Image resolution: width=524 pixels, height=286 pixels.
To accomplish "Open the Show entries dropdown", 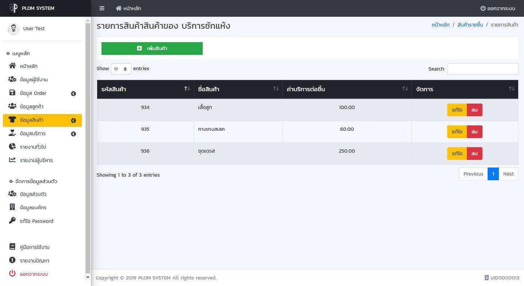I will click(121, 69).
